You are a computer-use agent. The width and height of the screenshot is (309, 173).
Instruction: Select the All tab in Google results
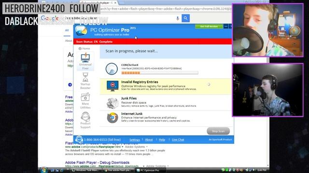[x=67, y=30]
